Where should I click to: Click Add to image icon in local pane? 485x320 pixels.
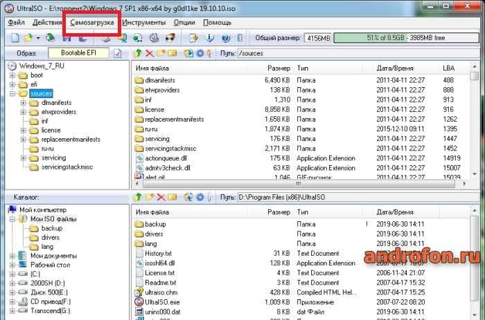point(188,197)
